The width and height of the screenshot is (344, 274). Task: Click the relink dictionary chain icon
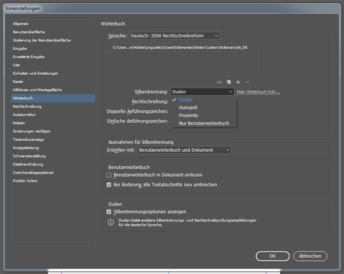tap(219, 82)
